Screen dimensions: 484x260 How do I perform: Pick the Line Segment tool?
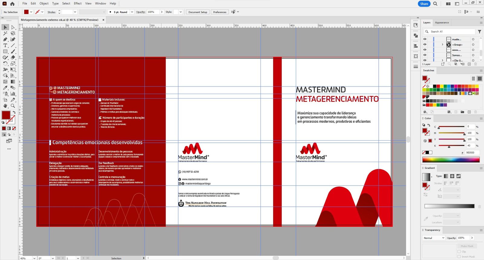pyautogui.click(x=13, y=45)
